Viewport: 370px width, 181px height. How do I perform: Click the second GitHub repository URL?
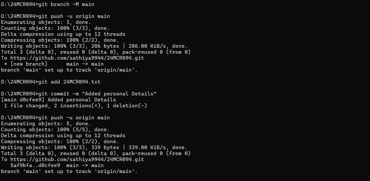(77, 159)
